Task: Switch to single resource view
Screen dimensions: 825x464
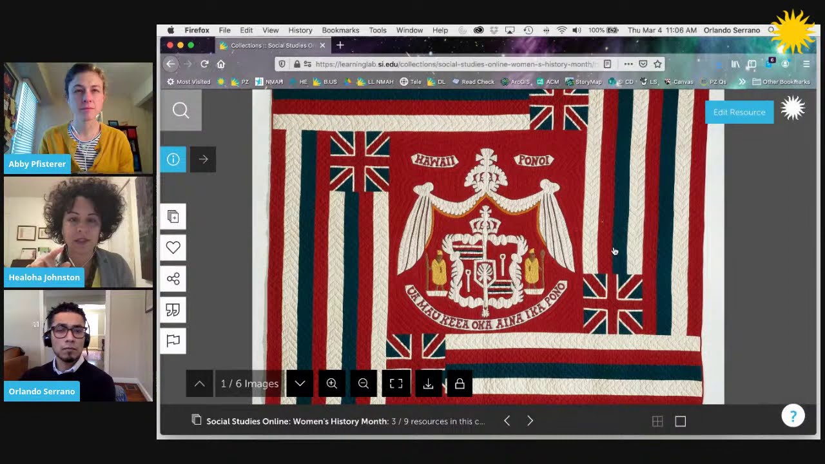Action: (x=681, y=421)
